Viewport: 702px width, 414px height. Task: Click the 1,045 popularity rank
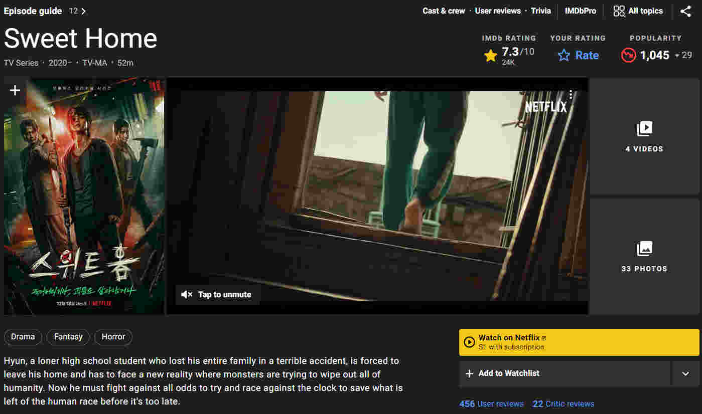(655, 55)
